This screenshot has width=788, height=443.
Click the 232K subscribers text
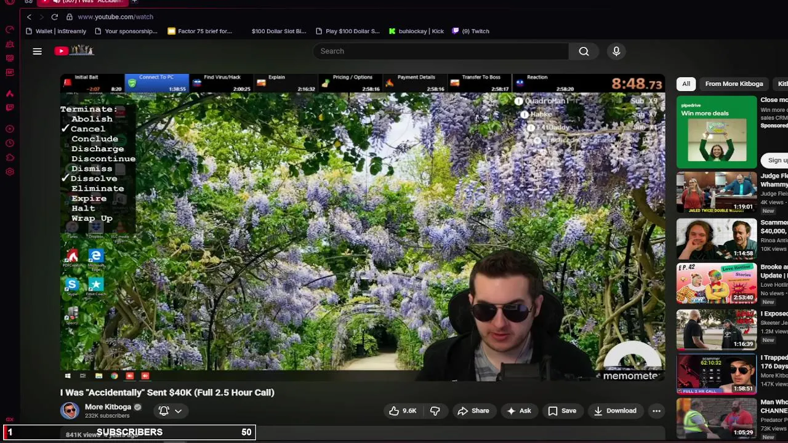pos(107,416)
